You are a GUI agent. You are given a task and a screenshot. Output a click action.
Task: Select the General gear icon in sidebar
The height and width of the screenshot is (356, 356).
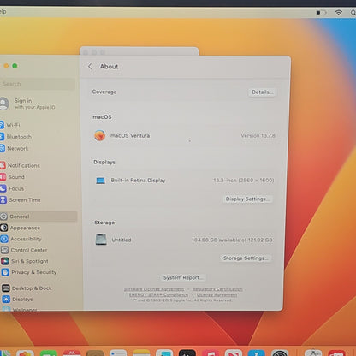(x=3, y=217)
